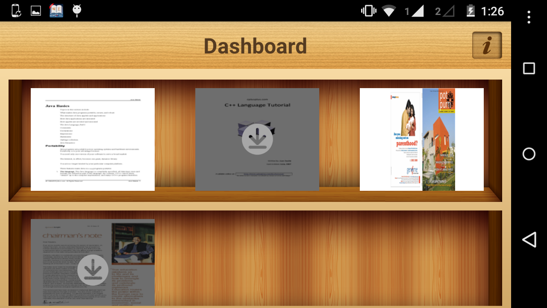Tap the picture notification icon in status bar

(x=36, y=11)
